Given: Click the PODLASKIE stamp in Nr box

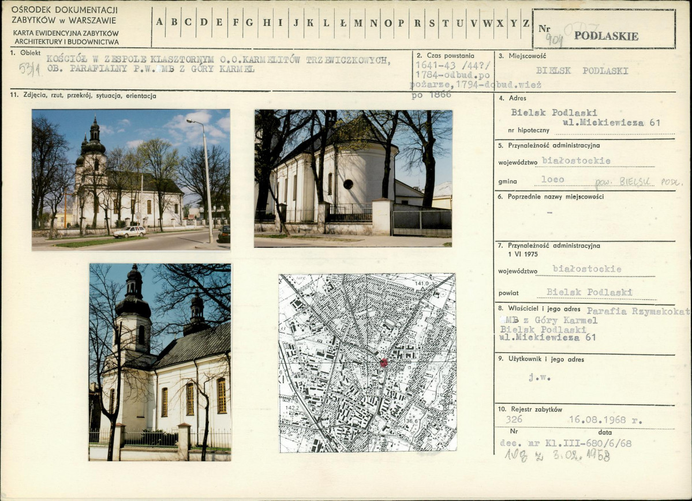Looking at the screenshot, I should tap(606, 36).
